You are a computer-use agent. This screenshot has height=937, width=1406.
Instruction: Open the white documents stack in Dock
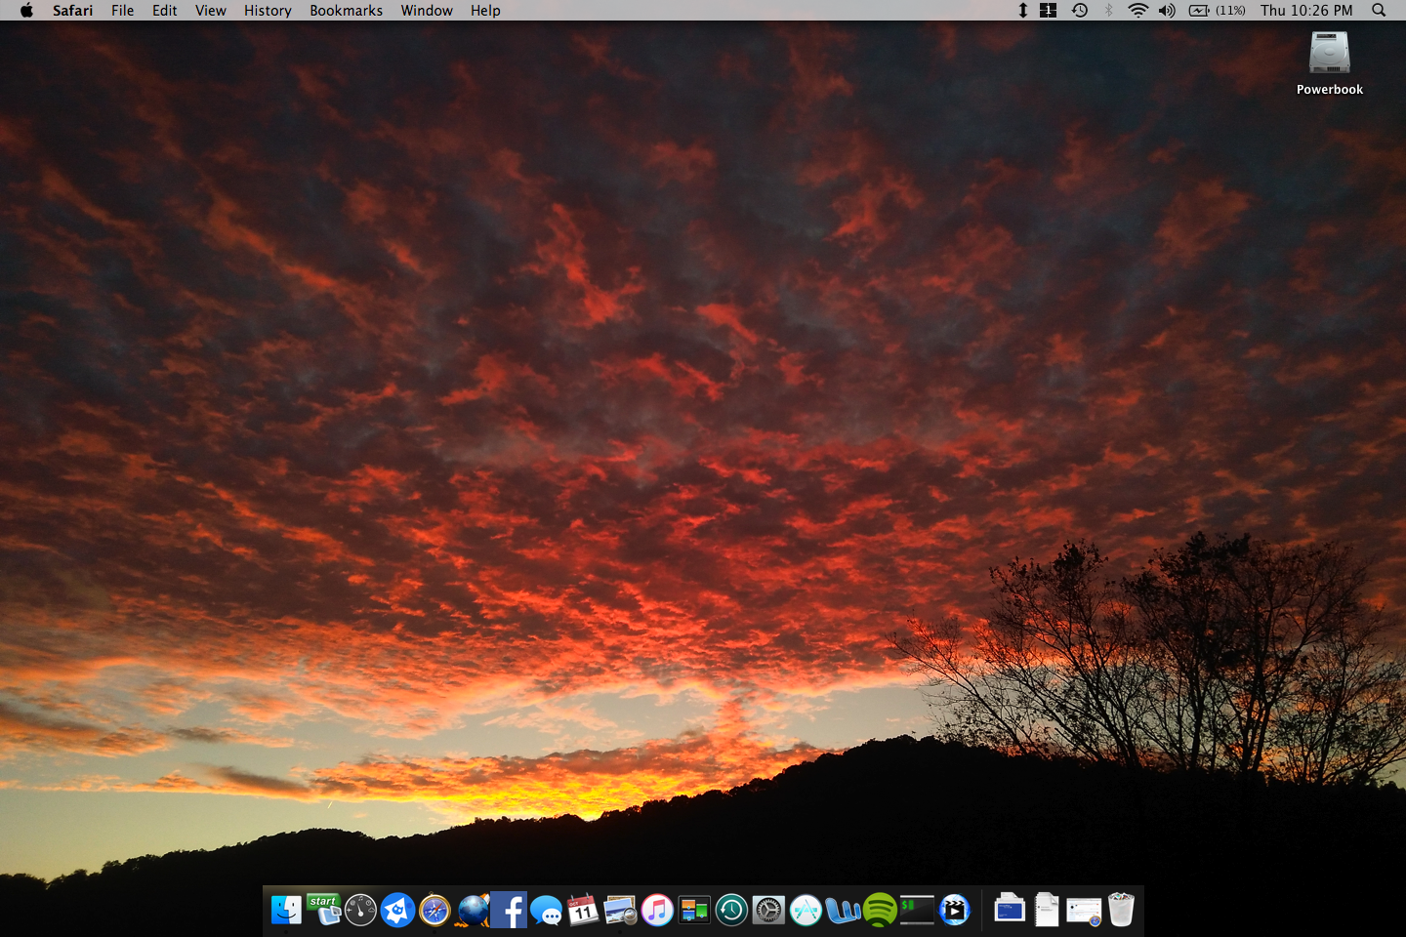pyautogui.click(x=1047, y=910)
